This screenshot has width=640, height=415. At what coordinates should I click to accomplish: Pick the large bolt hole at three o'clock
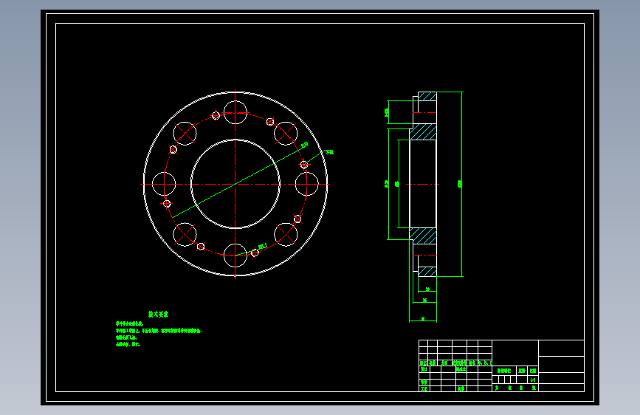coord(306,184)
